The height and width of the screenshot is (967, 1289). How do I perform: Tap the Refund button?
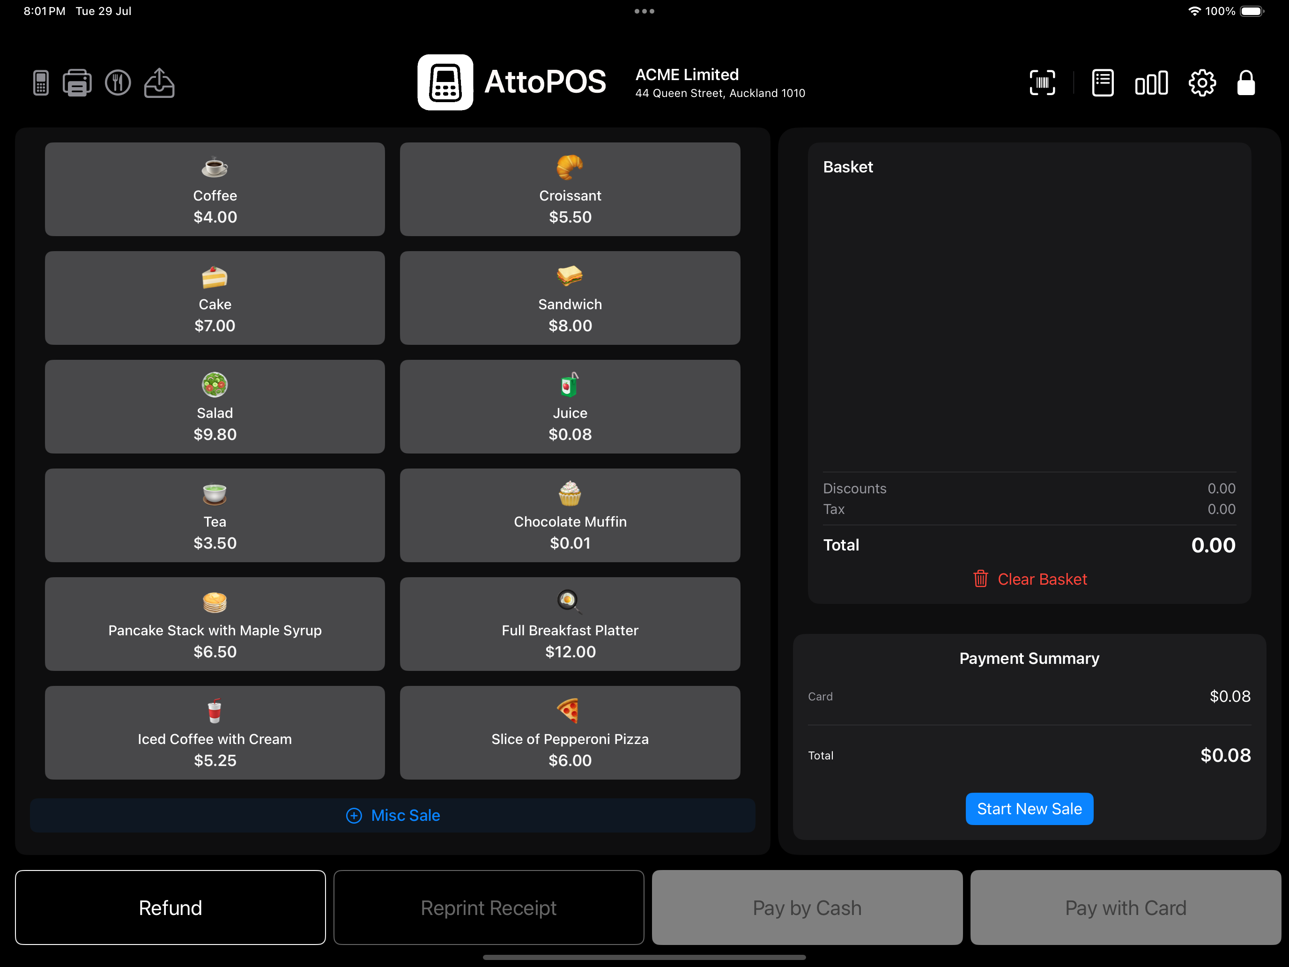click(x=170, y=907)
